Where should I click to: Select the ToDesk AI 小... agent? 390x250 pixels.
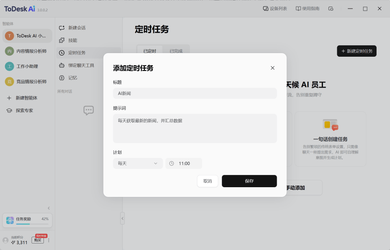(x=27, y=36)
